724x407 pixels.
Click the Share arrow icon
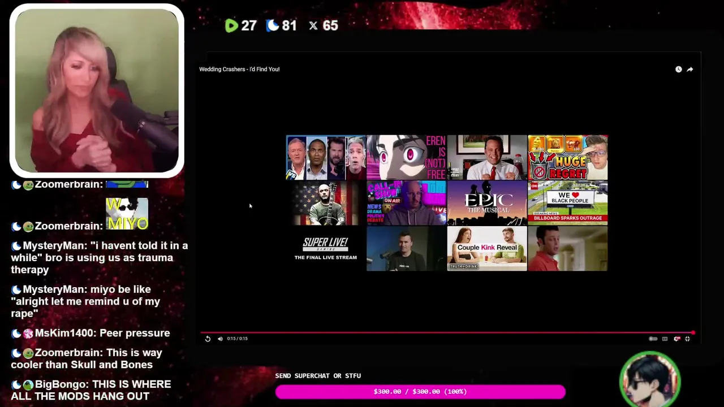pyautogui.click(x=690, y=69)
